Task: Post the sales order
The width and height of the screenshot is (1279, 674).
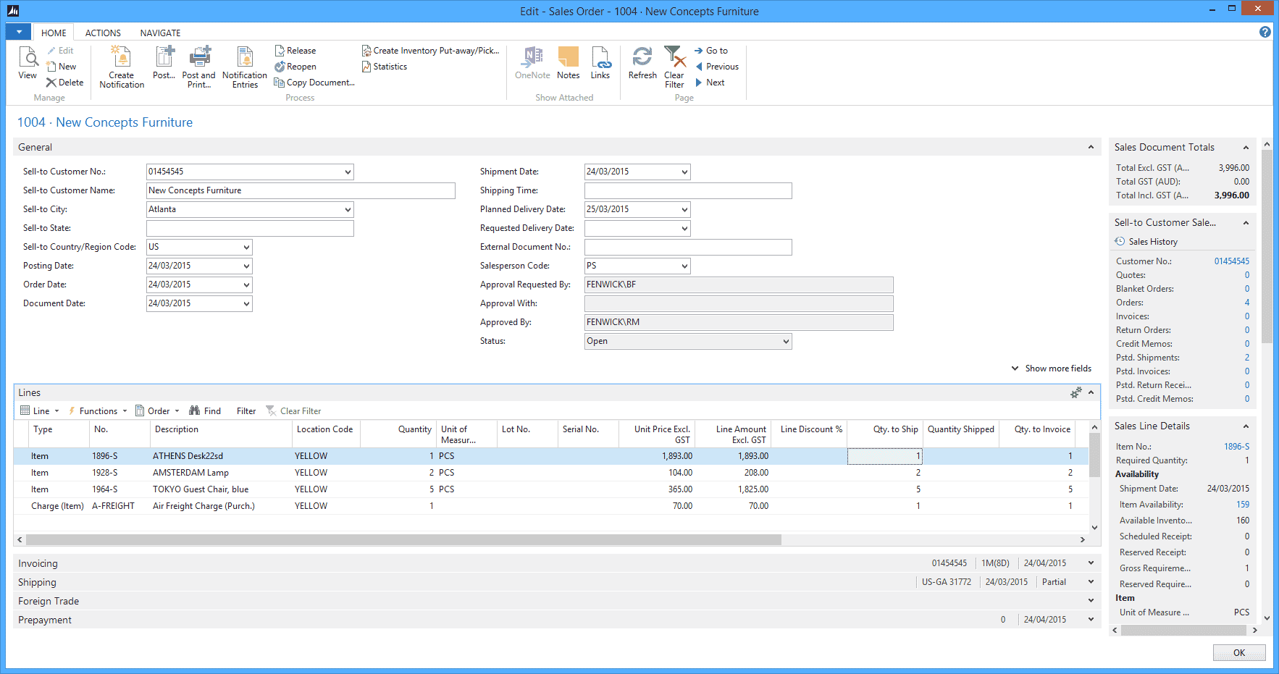Action: pos(164,63)
